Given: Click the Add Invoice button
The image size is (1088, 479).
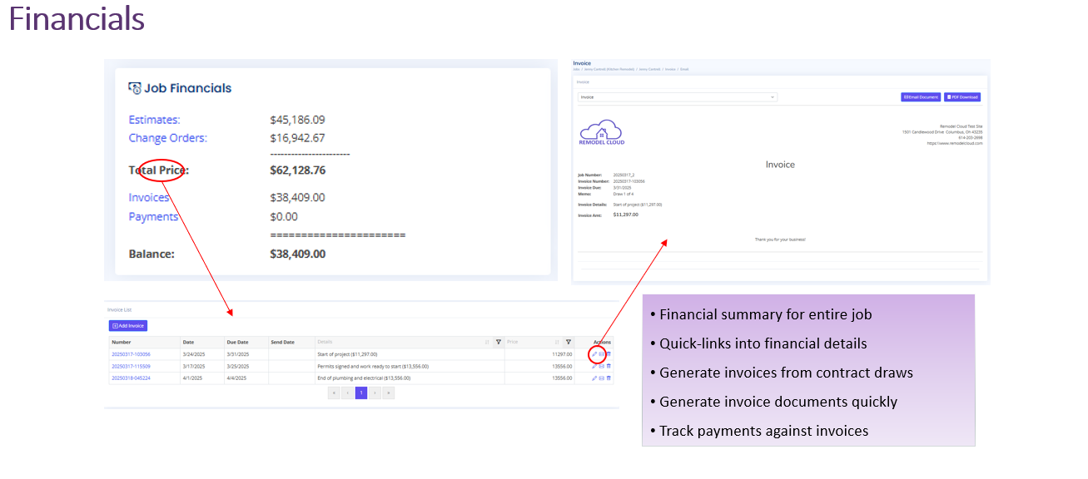Looking at the screenshot, I should pos(127,326).
